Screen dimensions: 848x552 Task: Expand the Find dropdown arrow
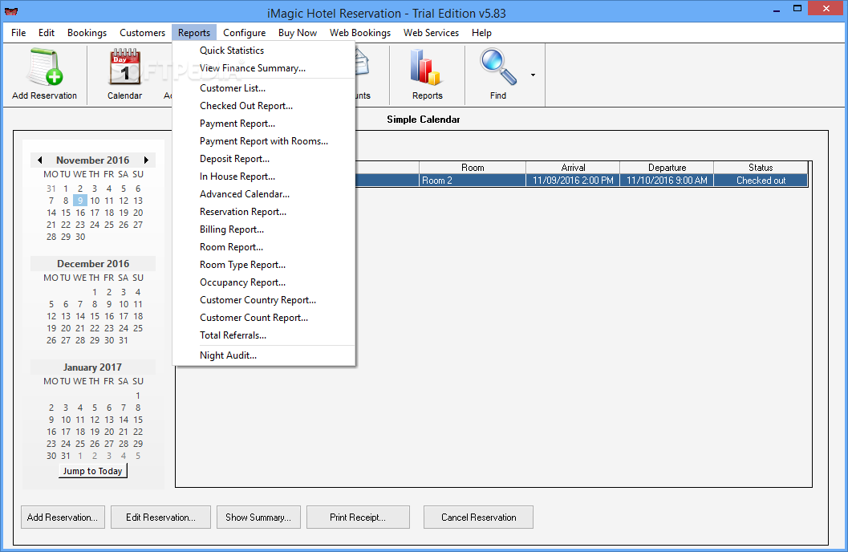tap(533, 75)
